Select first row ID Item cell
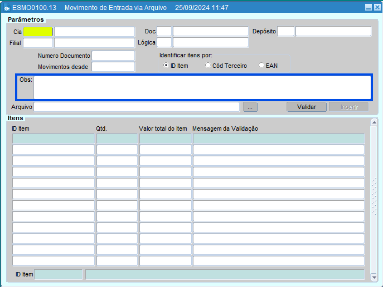Viewport: 383px width, 287px height. 54,138
